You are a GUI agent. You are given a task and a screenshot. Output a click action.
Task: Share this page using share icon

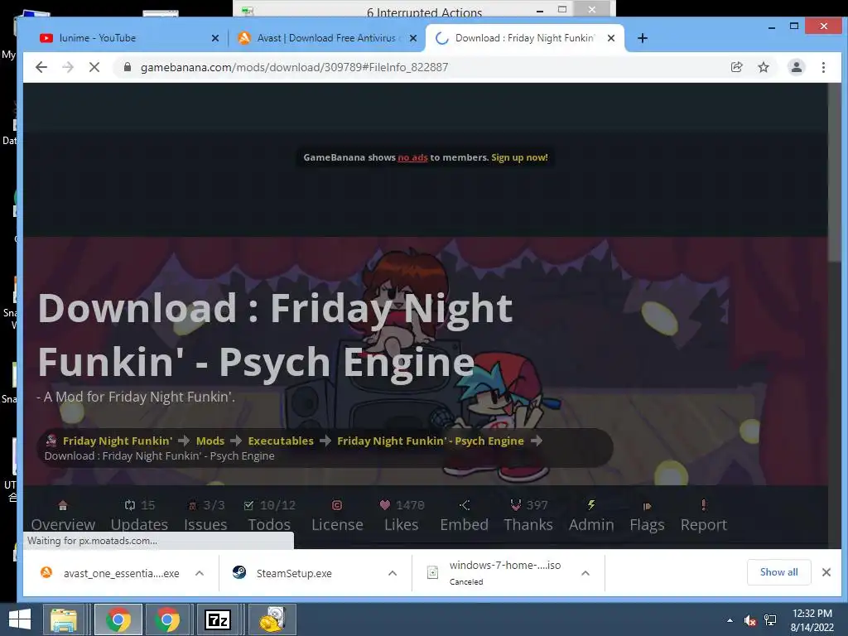(x=736, y=67)
